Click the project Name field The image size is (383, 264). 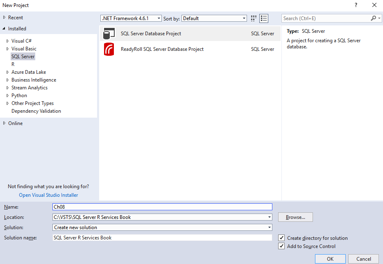click(x=162, y=207)
